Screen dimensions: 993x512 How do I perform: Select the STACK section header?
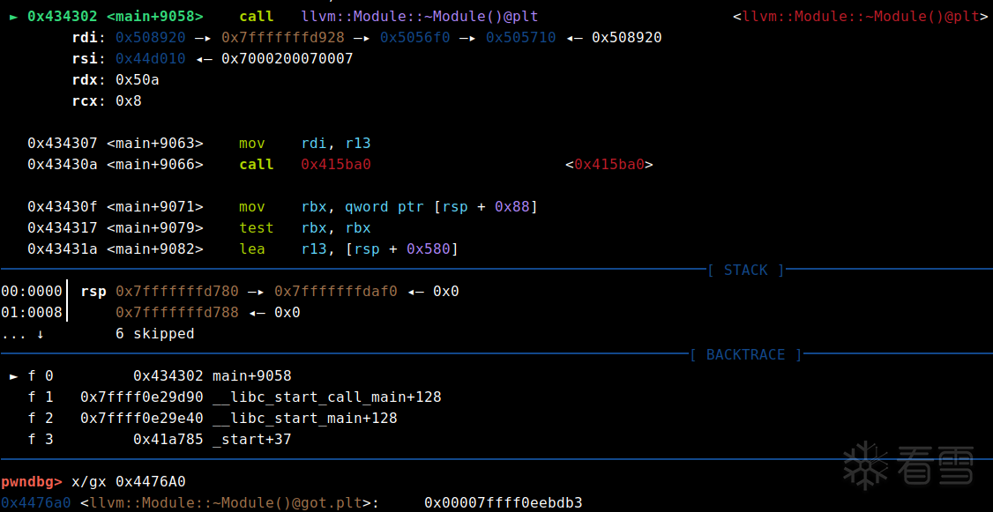click(745, 270)
